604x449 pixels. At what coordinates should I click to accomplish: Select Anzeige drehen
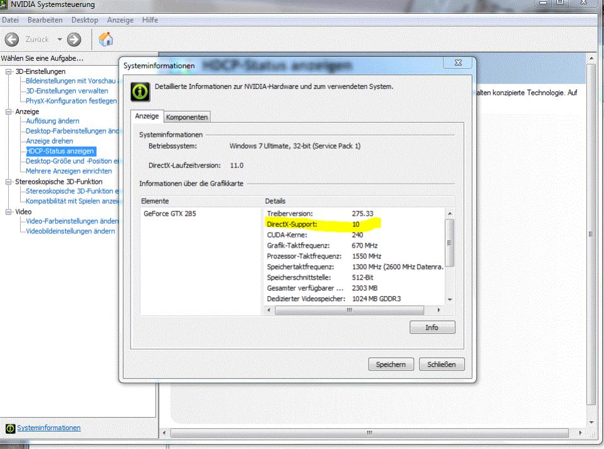[50, 141]
